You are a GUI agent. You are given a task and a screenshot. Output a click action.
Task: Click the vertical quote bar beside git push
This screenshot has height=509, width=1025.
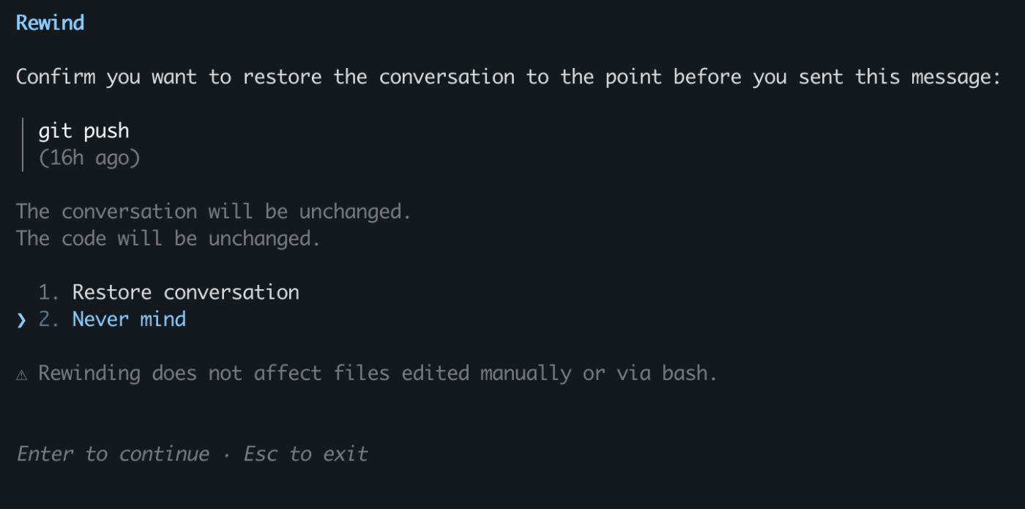[x=23, y=144]
